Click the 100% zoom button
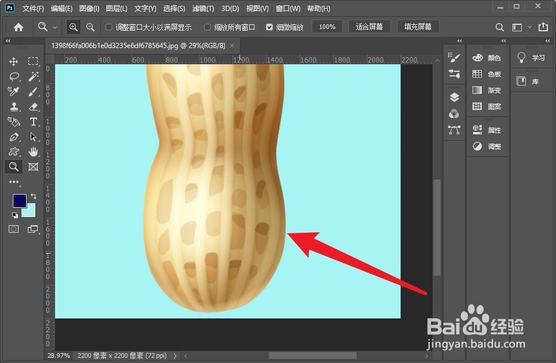 [327, 27]
